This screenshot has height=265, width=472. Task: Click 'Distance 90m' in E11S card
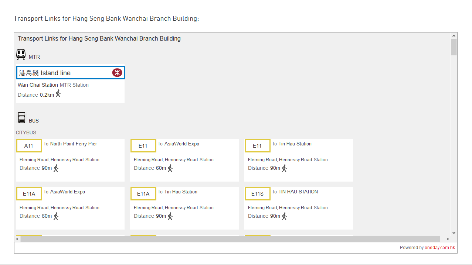pos(264,216)
